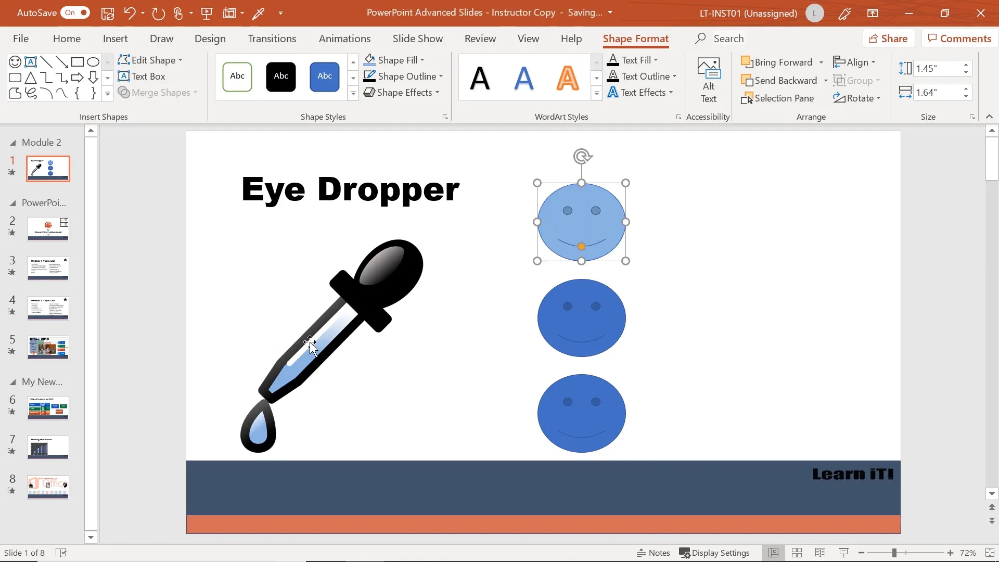
Task: Switch to the Design tab
Action: 210,39
